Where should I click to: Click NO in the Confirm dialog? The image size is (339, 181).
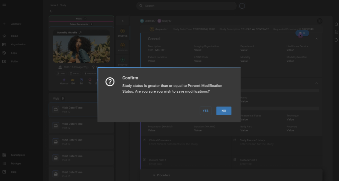click(x=223, y=111)
